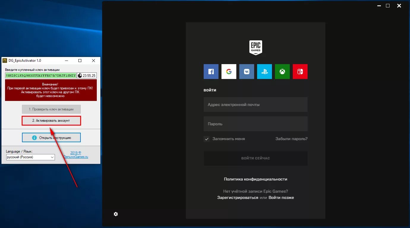Click the ВОЙТИ СЕЙЧАС button

pyautogui.click(x=256, y=158)
